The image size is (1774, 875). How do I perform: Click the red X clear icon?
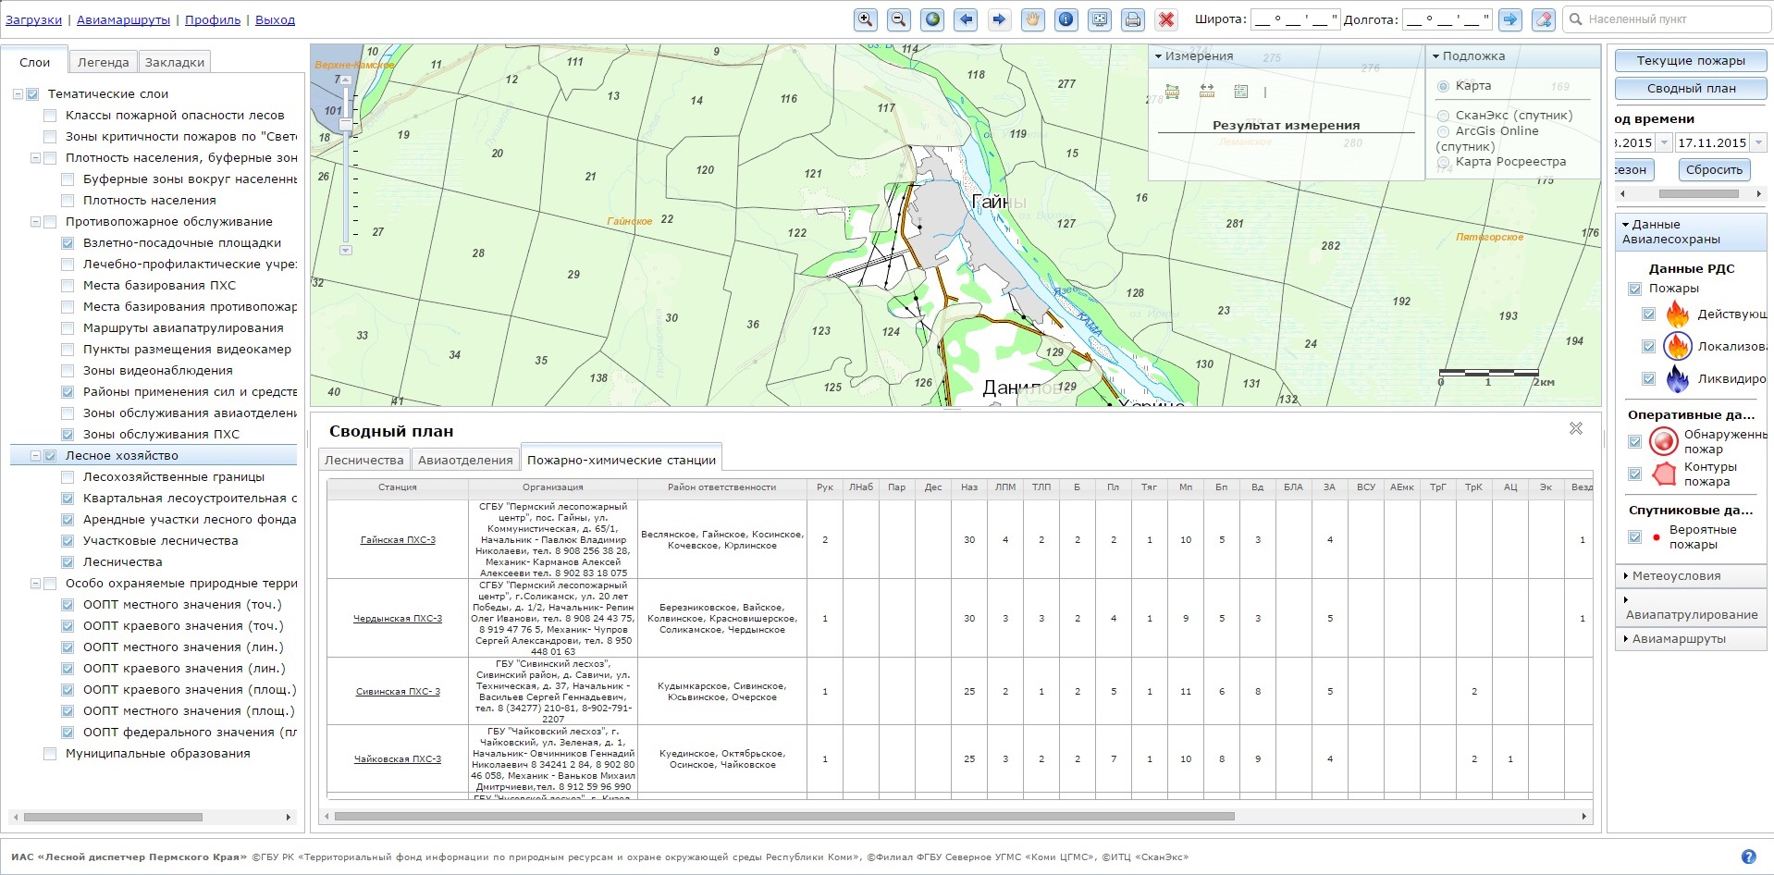tap(1166, 19)
